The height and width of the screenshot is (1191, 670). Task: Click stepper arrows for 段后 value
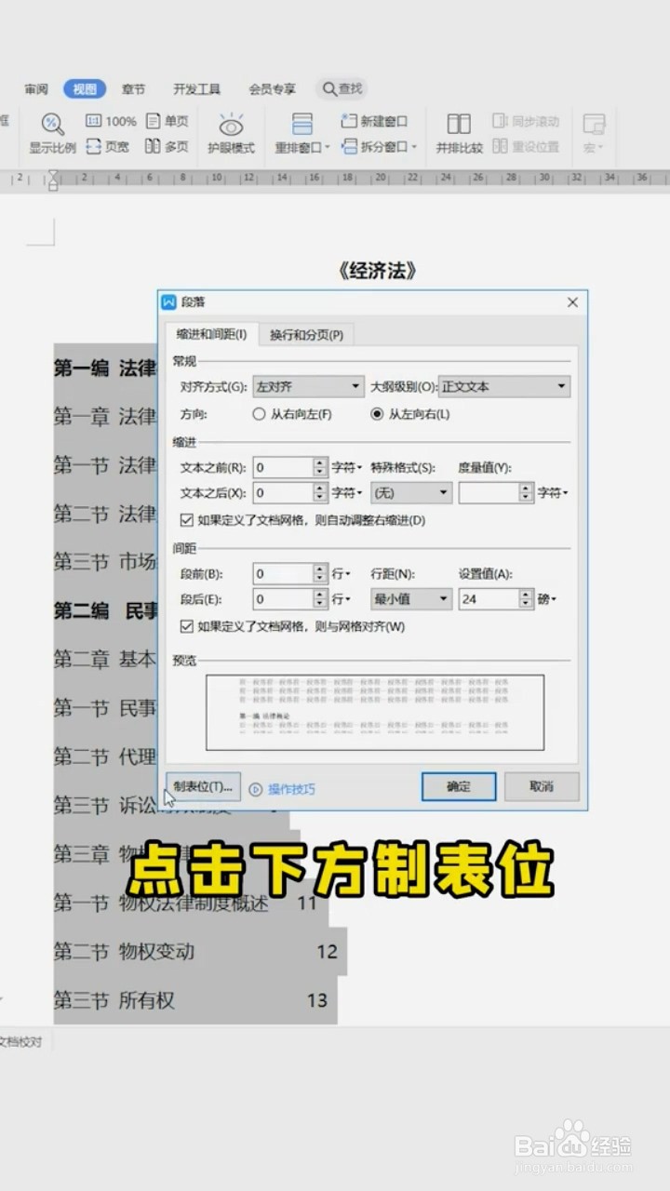(x=321, y=599)
